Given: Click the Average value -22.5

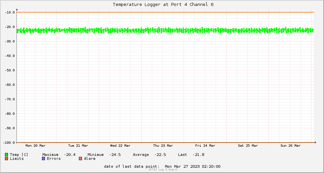Looking at the screenshot, I should [x=160, y=155].
